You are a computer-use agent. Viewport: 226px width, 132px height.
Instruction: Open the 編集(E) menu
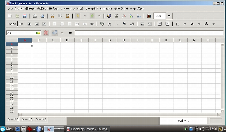[x=30, y=8]
